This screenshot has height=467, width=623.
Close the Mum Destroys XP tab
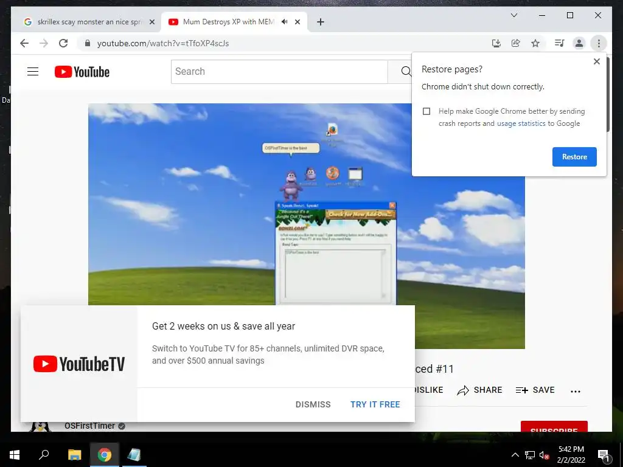pyautogui.click(x=297, y=22)
